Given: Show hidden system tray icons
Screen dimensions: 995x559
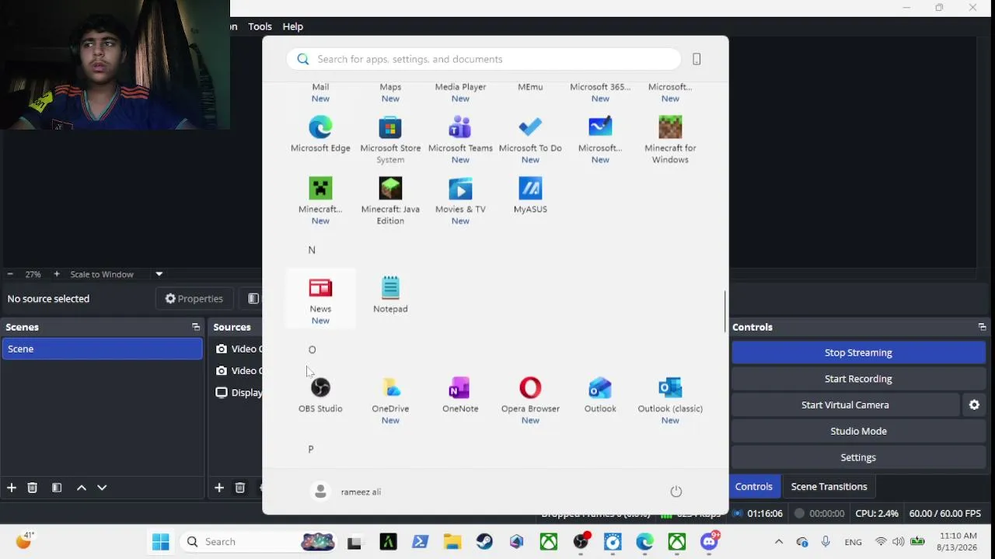Looking at the screenshot, I should (x=779, y=542).
